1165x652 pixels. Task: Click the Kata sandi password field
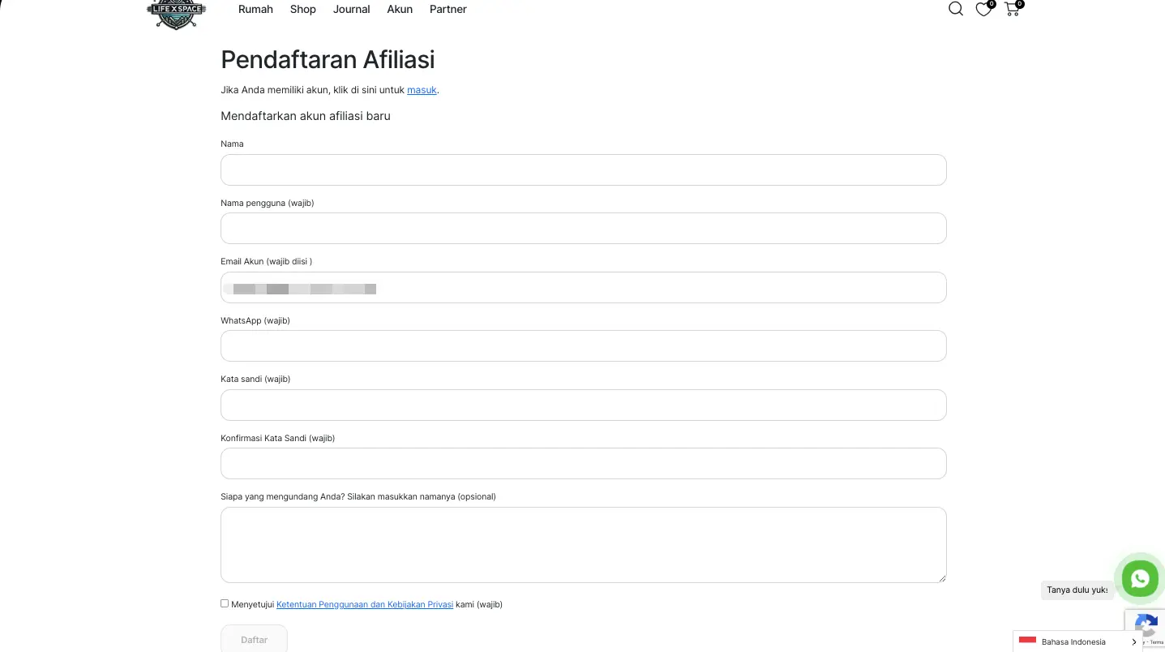pyautogui.click(x=584, y=405)
